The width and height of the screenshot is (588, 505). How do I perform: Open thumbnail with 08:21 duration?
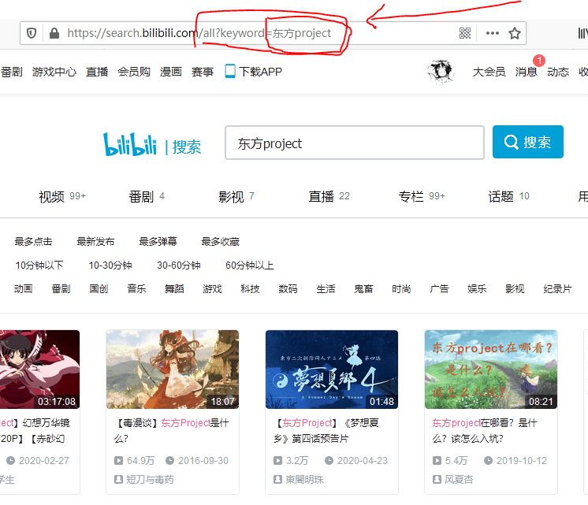pyautogui.click(x=491, y=369)
